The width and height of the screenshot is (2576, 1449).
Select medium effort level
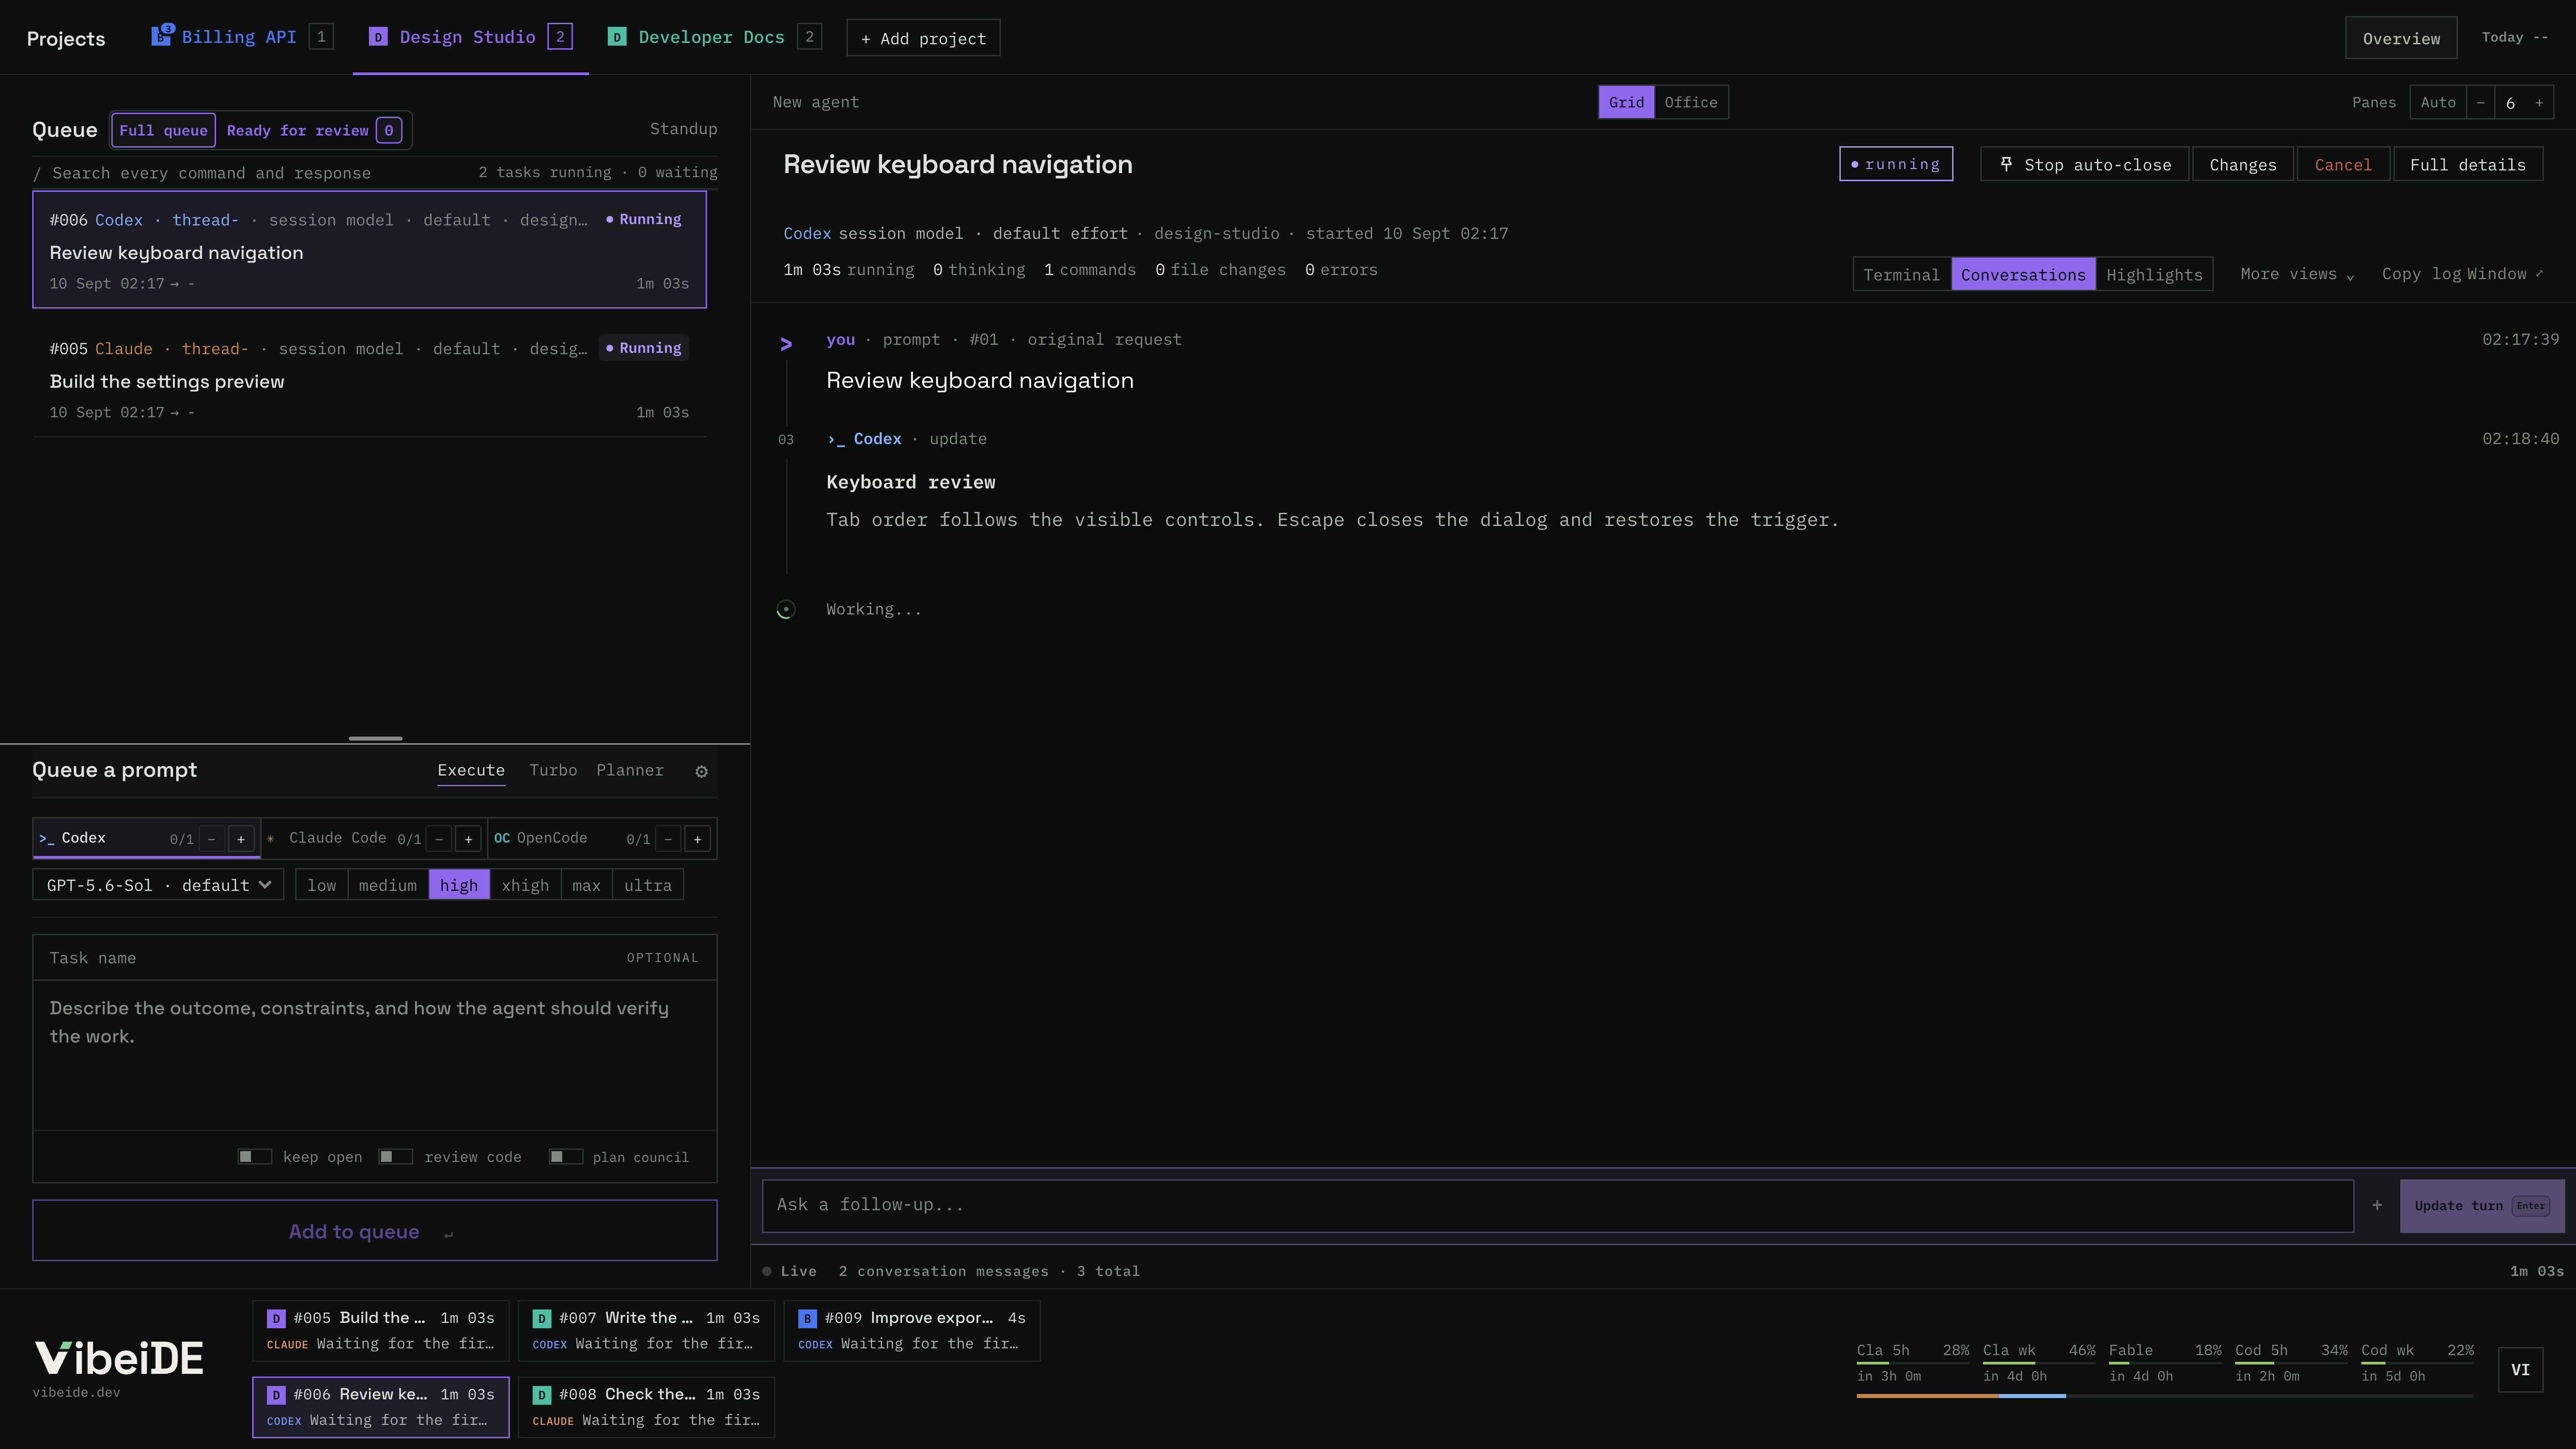(x=388, y=885)
